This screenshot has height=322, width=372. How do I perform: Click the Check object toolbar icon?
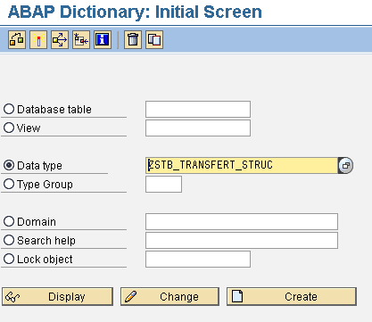coord(17,39)
